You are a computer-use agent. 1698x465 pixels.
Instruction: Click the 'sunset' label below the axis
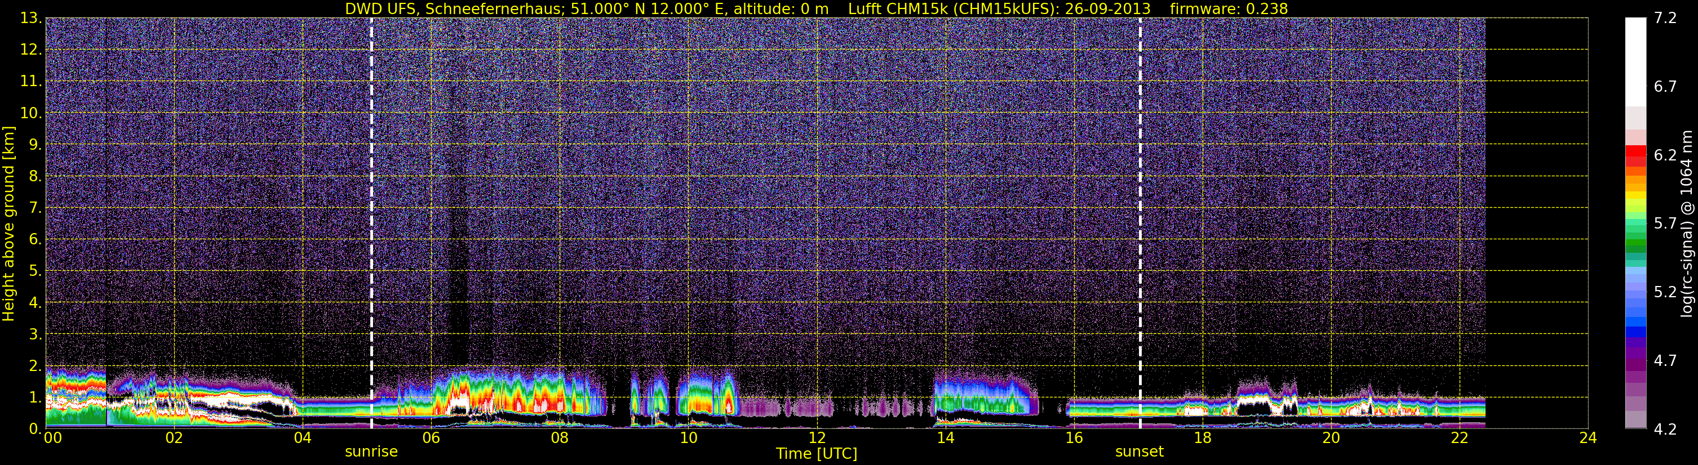coord(1139,452)
